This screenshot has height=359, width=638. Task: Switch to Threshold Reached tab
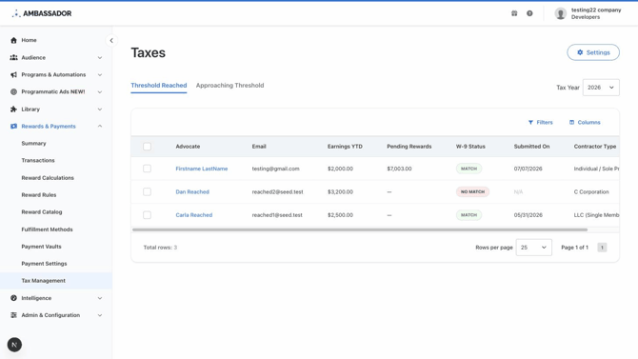point(159,86)
